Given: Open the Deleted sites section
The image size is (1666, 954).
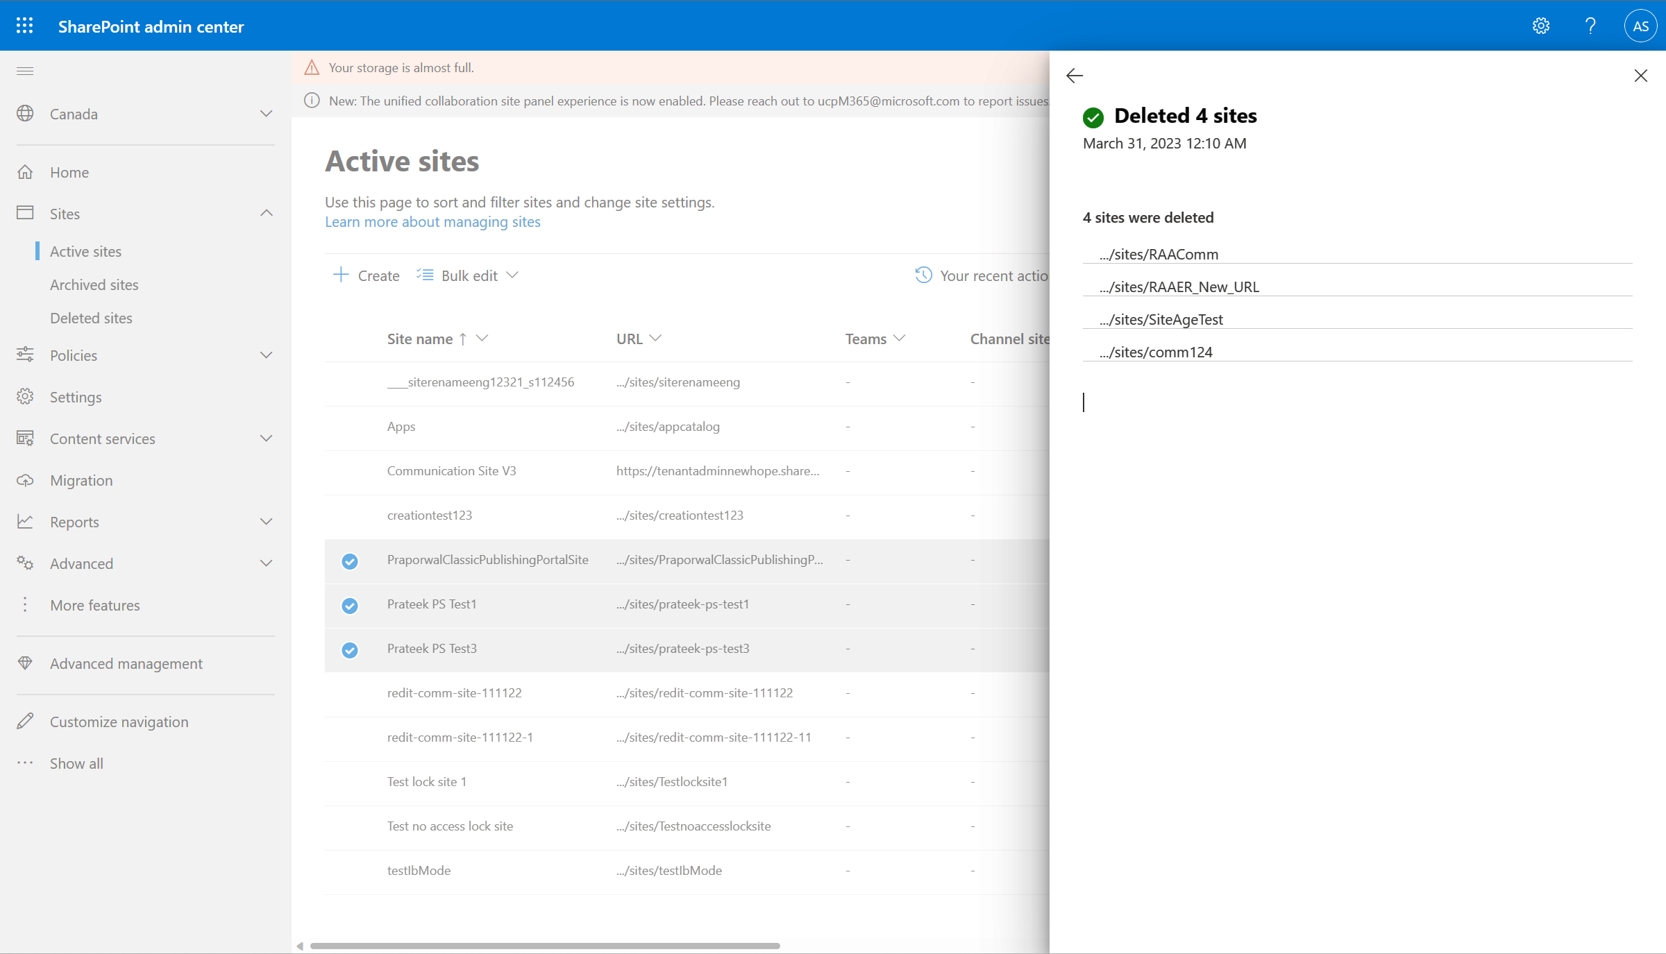Looking at the screenshot, I should click(x=92, y=317).
